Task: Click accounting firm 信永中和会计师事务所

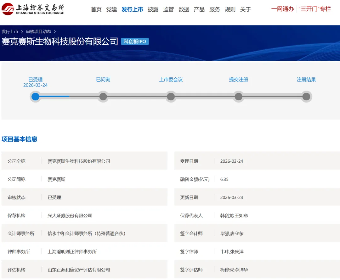Action: click(x=86, y=234)
